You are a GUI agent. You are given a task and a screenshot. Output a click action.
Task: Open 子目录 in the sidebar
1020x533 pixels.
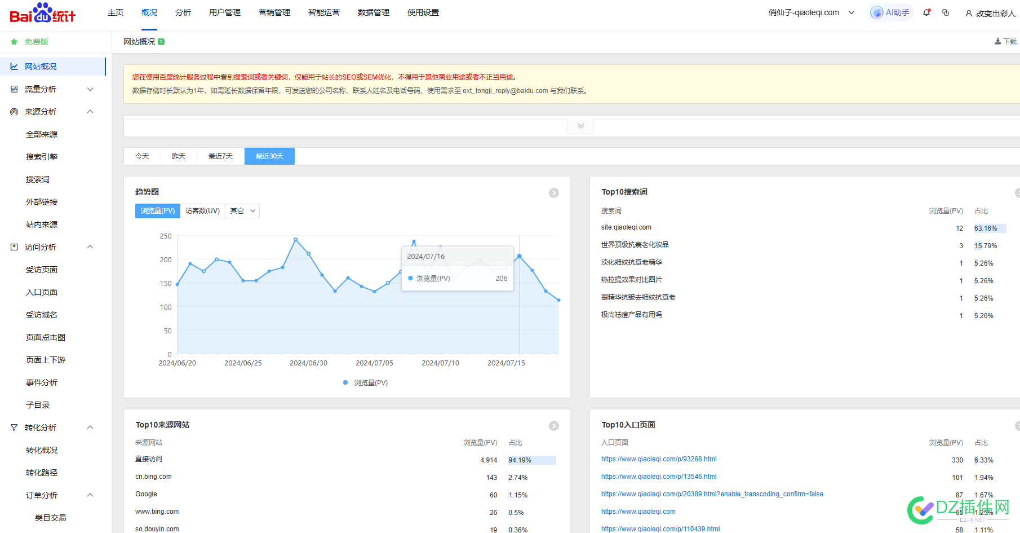point(38,405)
